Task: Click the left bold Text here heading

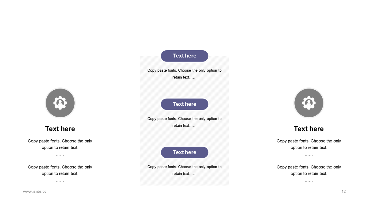Action: 60,129
